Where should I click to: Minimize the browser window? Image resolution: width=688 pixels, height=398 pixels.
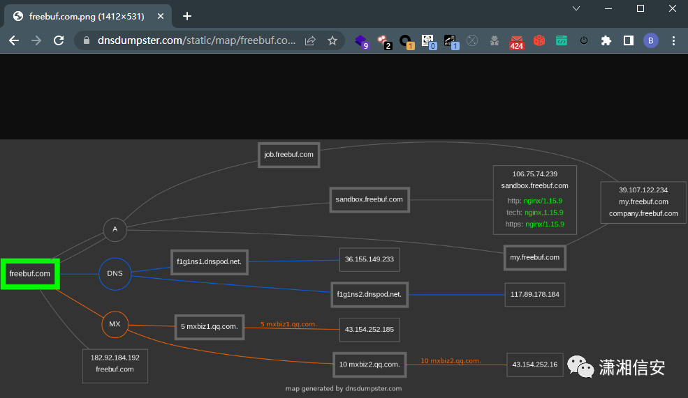608,8
